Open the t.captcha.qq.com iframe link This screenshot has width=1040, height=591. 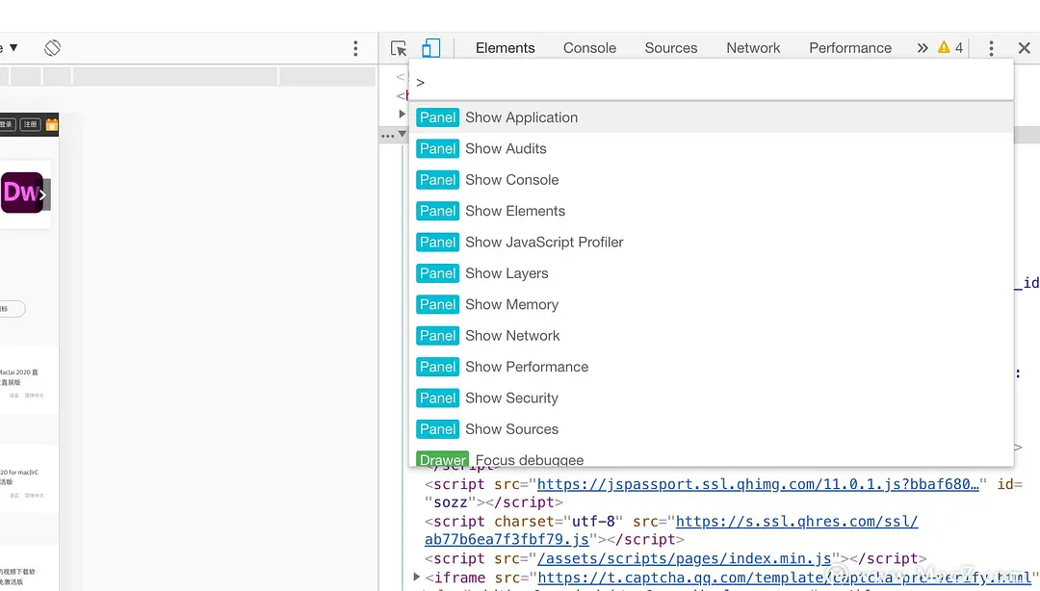pyautogui.click(x=784, y=578)
